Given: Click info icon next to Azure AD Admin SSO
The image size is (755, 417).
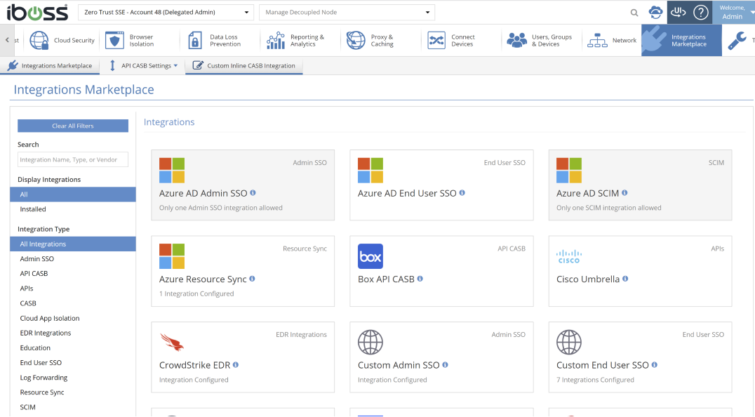Looking at the screenshot, I should coord(253,192).
